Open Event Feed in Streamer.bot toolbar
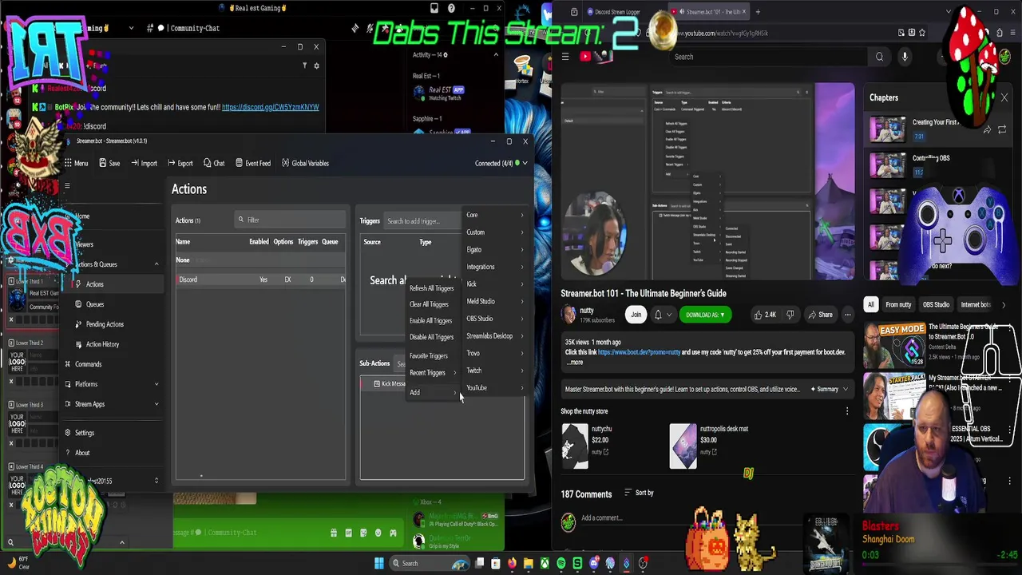1022x575 pixels. (x=252, y=163)
